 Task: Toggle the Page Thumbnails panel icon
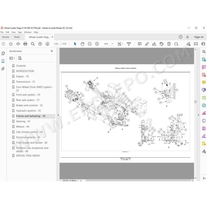[x=3, y=53]
